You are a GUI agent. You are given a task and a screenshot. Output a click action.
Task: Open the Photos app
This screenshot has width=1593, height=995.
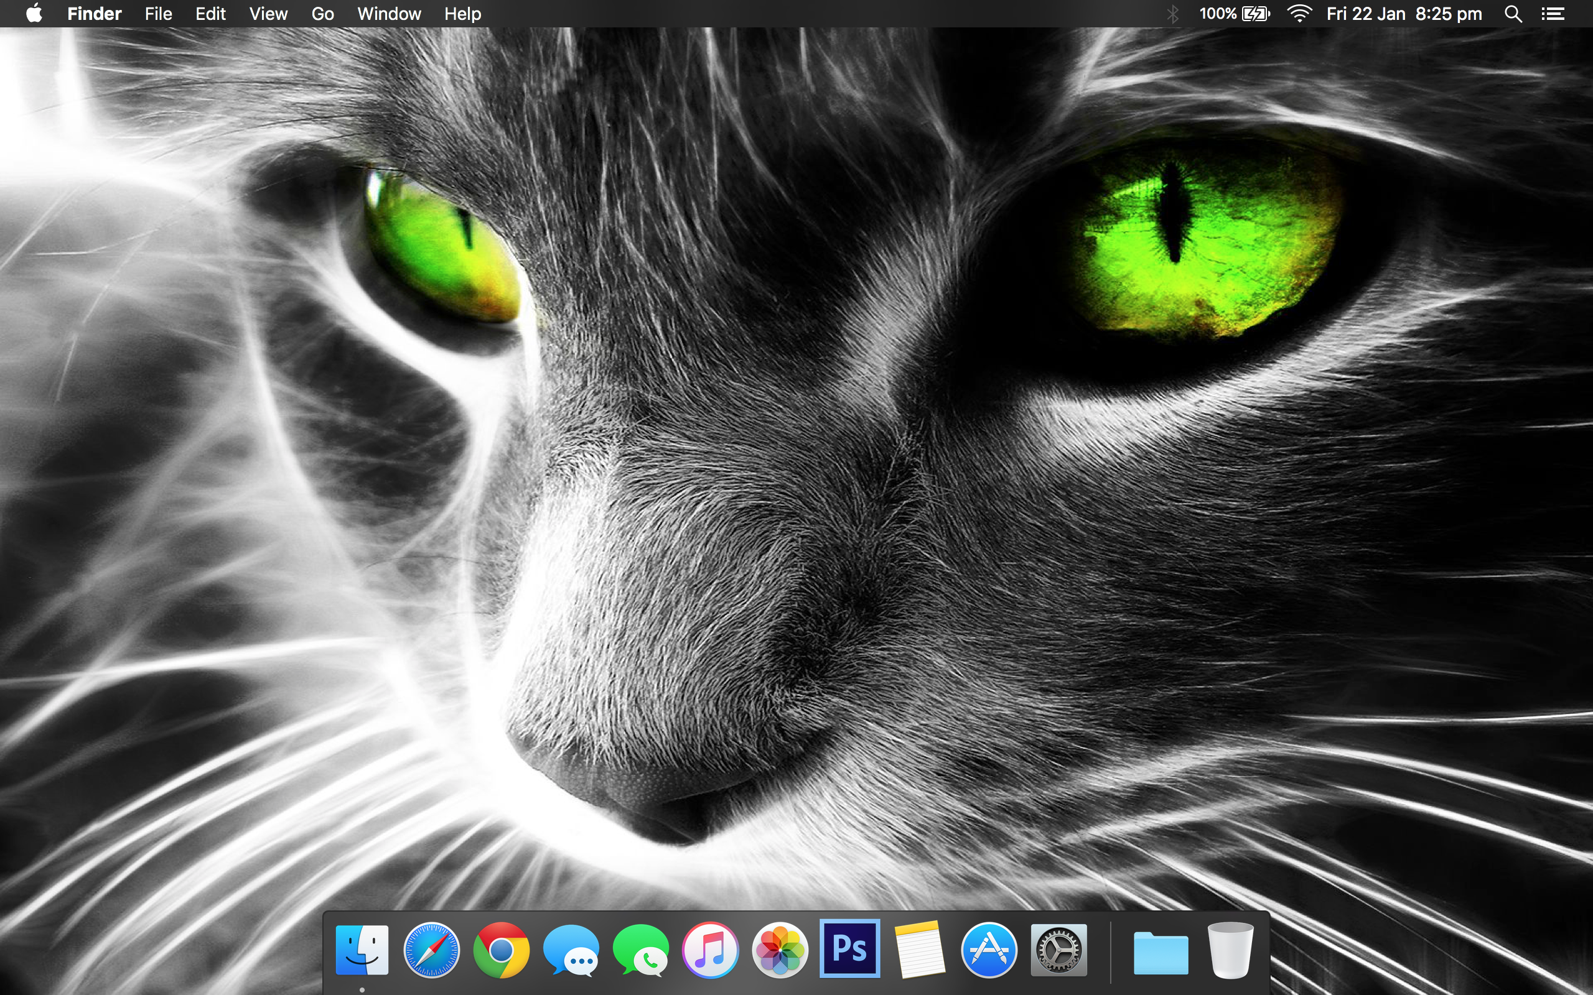click(x=780, y=950)
